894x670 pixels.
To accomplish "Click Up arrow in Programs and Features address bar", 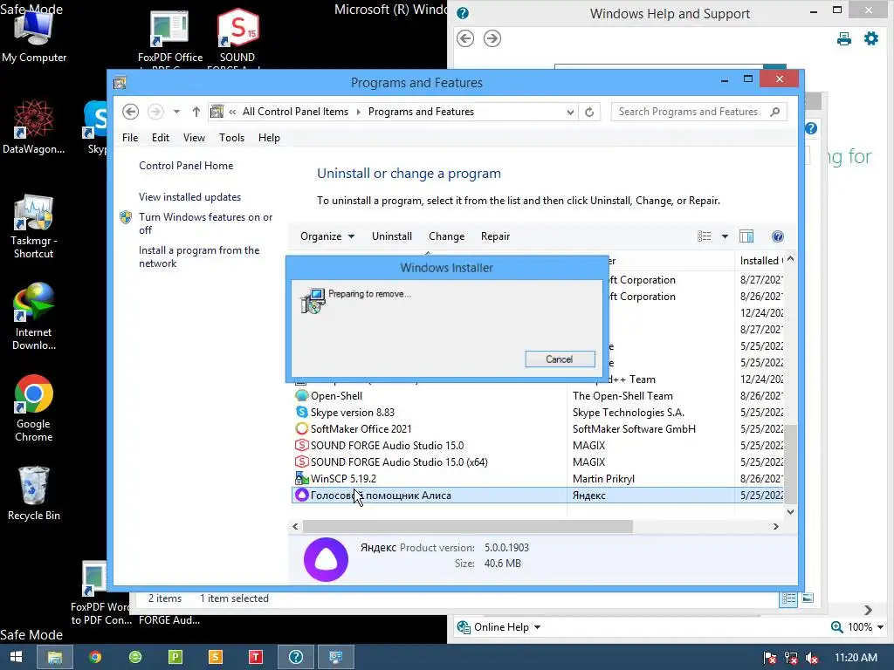I will pyautogui.click(x=196, y=112).
